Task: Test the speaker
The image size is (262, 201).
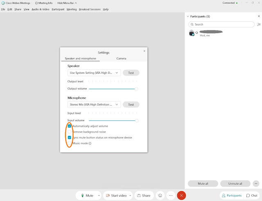Action: [x=131, y=73]
